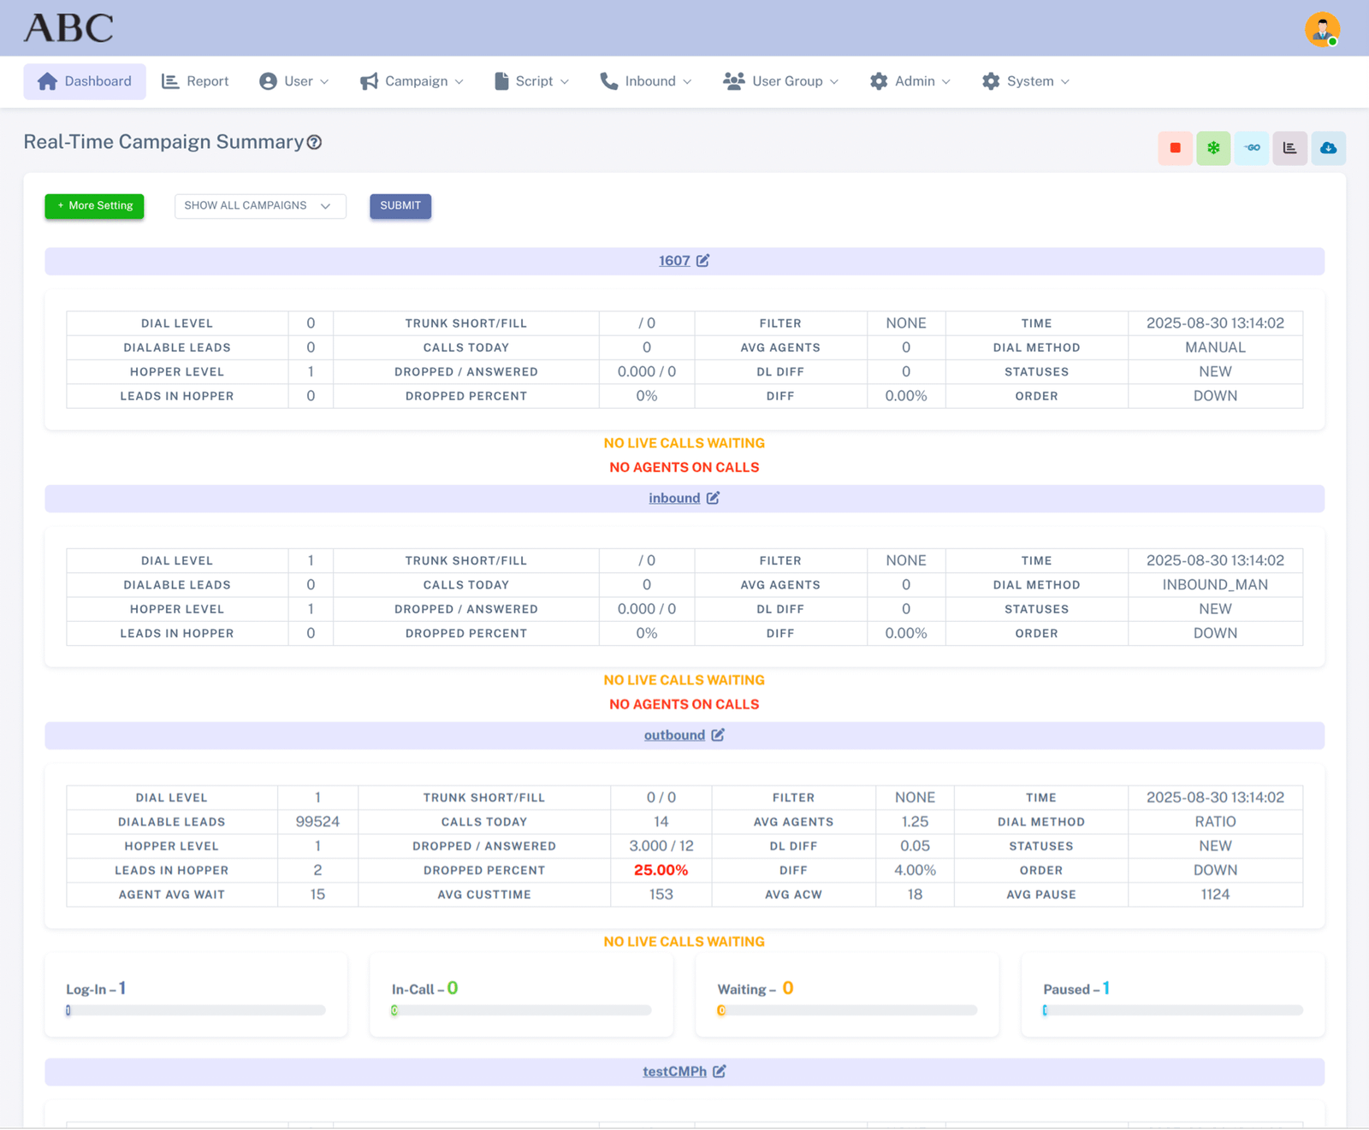
Task: Click the user avatar in the top right corner
Action: pyautogui.click(x=1322, y=28)
